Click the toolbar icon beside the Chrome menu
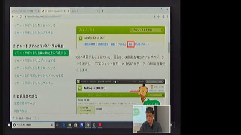 click(163, 16)
